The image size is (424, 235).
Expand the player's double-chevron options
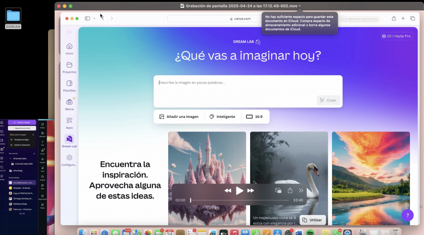click(x=301, y=190)
